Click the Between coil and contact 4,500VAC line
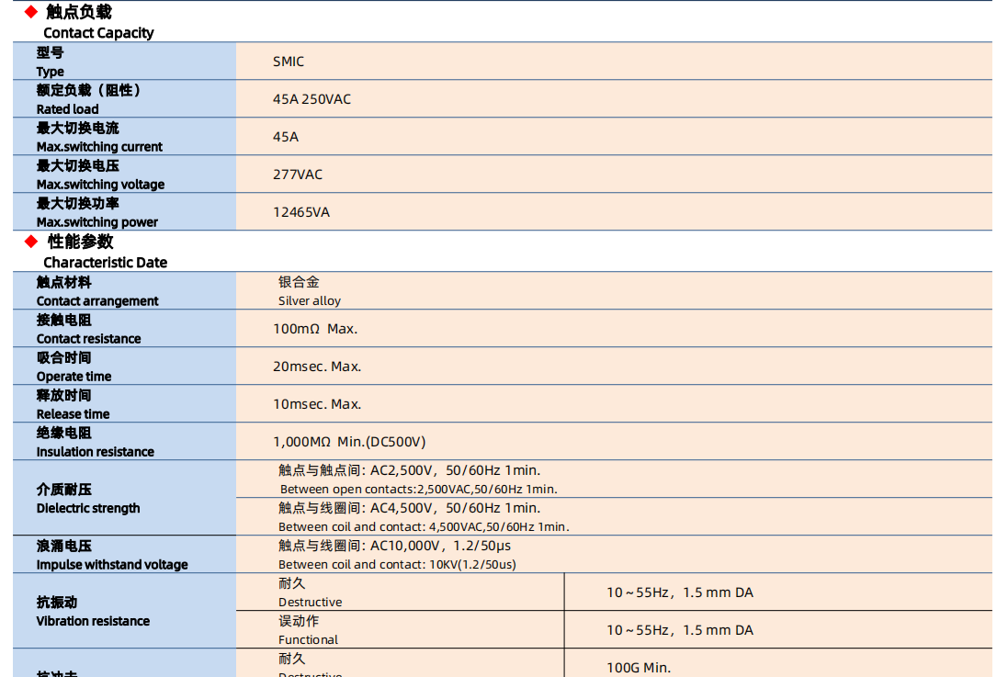This screenshot has width=1008, height=677. click(x=424, y=527)
